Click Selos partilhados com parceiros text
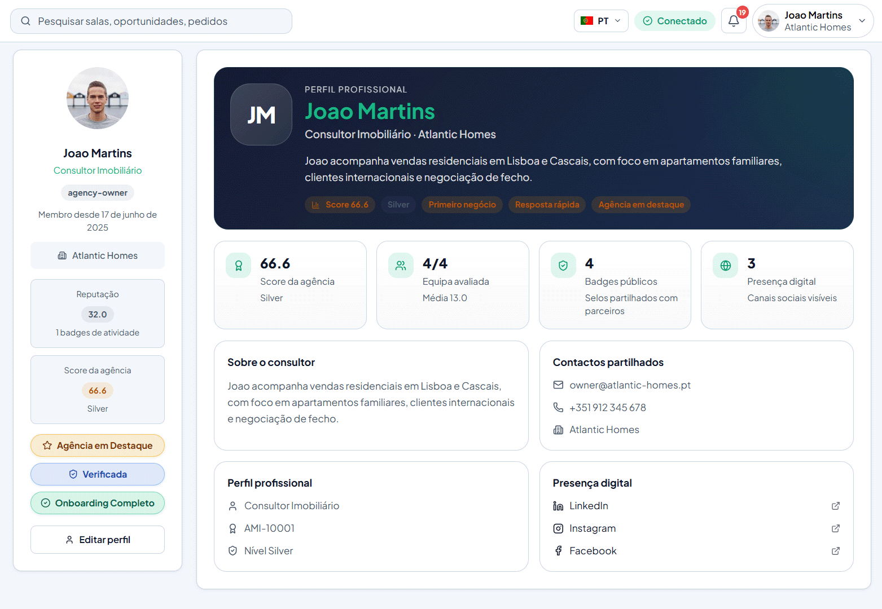882x609 pixels. [x=631, y=304]
